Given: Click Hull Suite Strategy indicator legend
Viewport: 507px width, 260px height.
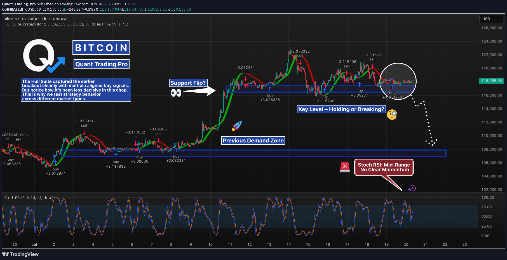Looking at the screenshot, I should [x=66, y=24].
